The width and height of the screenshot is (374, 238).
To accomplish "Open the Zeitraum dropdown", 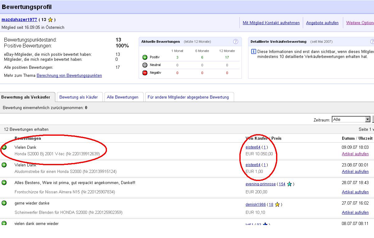I will [x=368, y=120].
